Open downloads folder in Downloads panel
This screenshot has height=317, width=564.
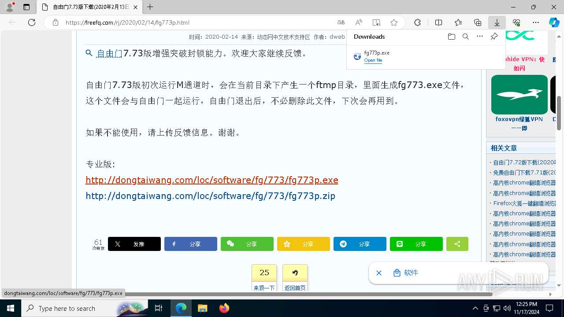coord(452,37)
